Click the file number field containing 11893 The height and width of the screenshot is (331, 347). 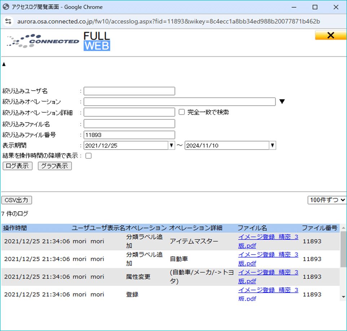click(x=129, y=135)
